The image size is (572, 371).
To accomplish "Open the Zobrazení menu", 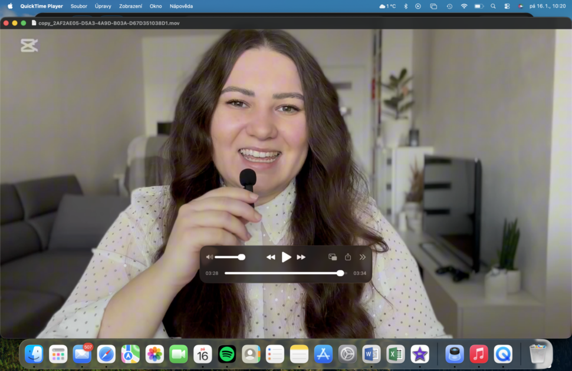I will tap(130, 6).
